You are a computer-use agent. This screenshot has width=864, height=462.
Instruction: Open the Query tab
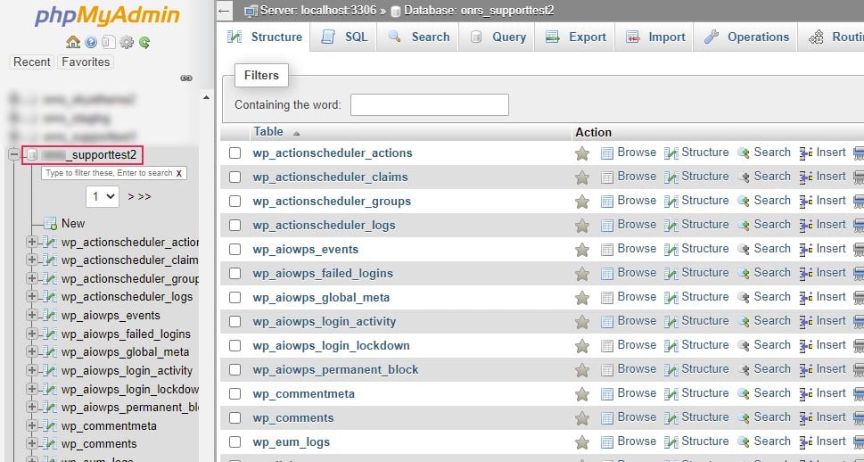[x=497, y=37]
